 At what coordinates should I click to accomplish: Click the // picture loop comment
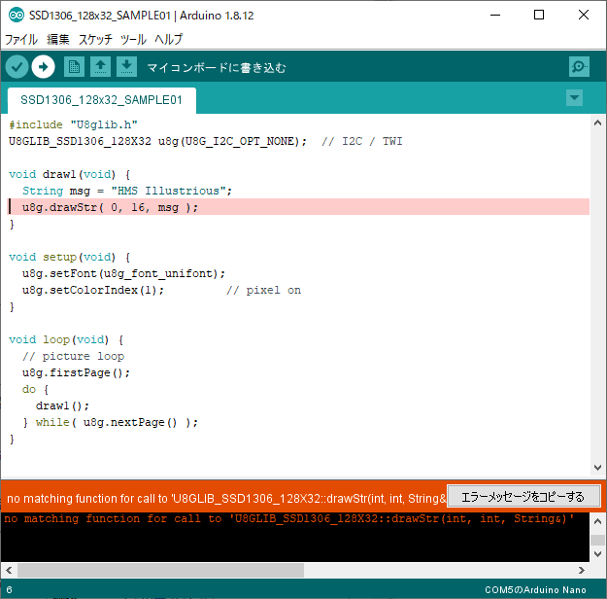[x=73, y=356]
